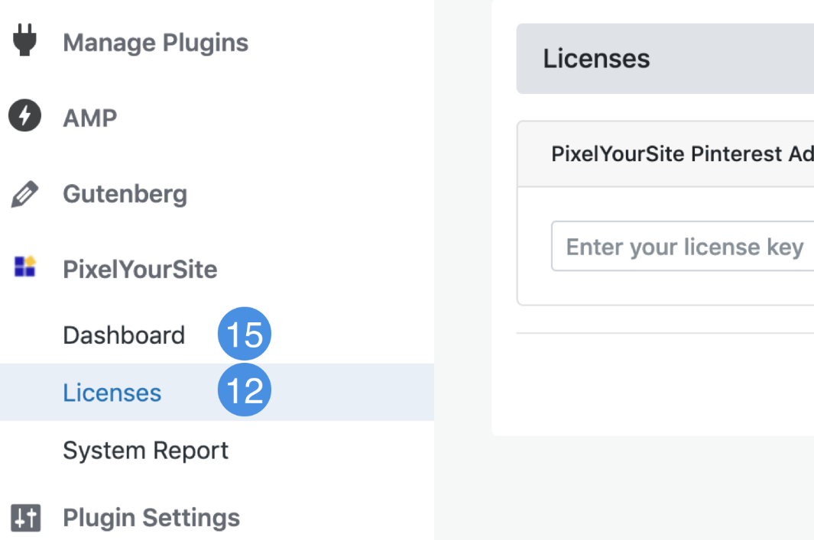Open the PixelYourSite Dashboard submenu item
Viewport: 814px width, 540px height.
pyautogui.click(x=124, y=335)
